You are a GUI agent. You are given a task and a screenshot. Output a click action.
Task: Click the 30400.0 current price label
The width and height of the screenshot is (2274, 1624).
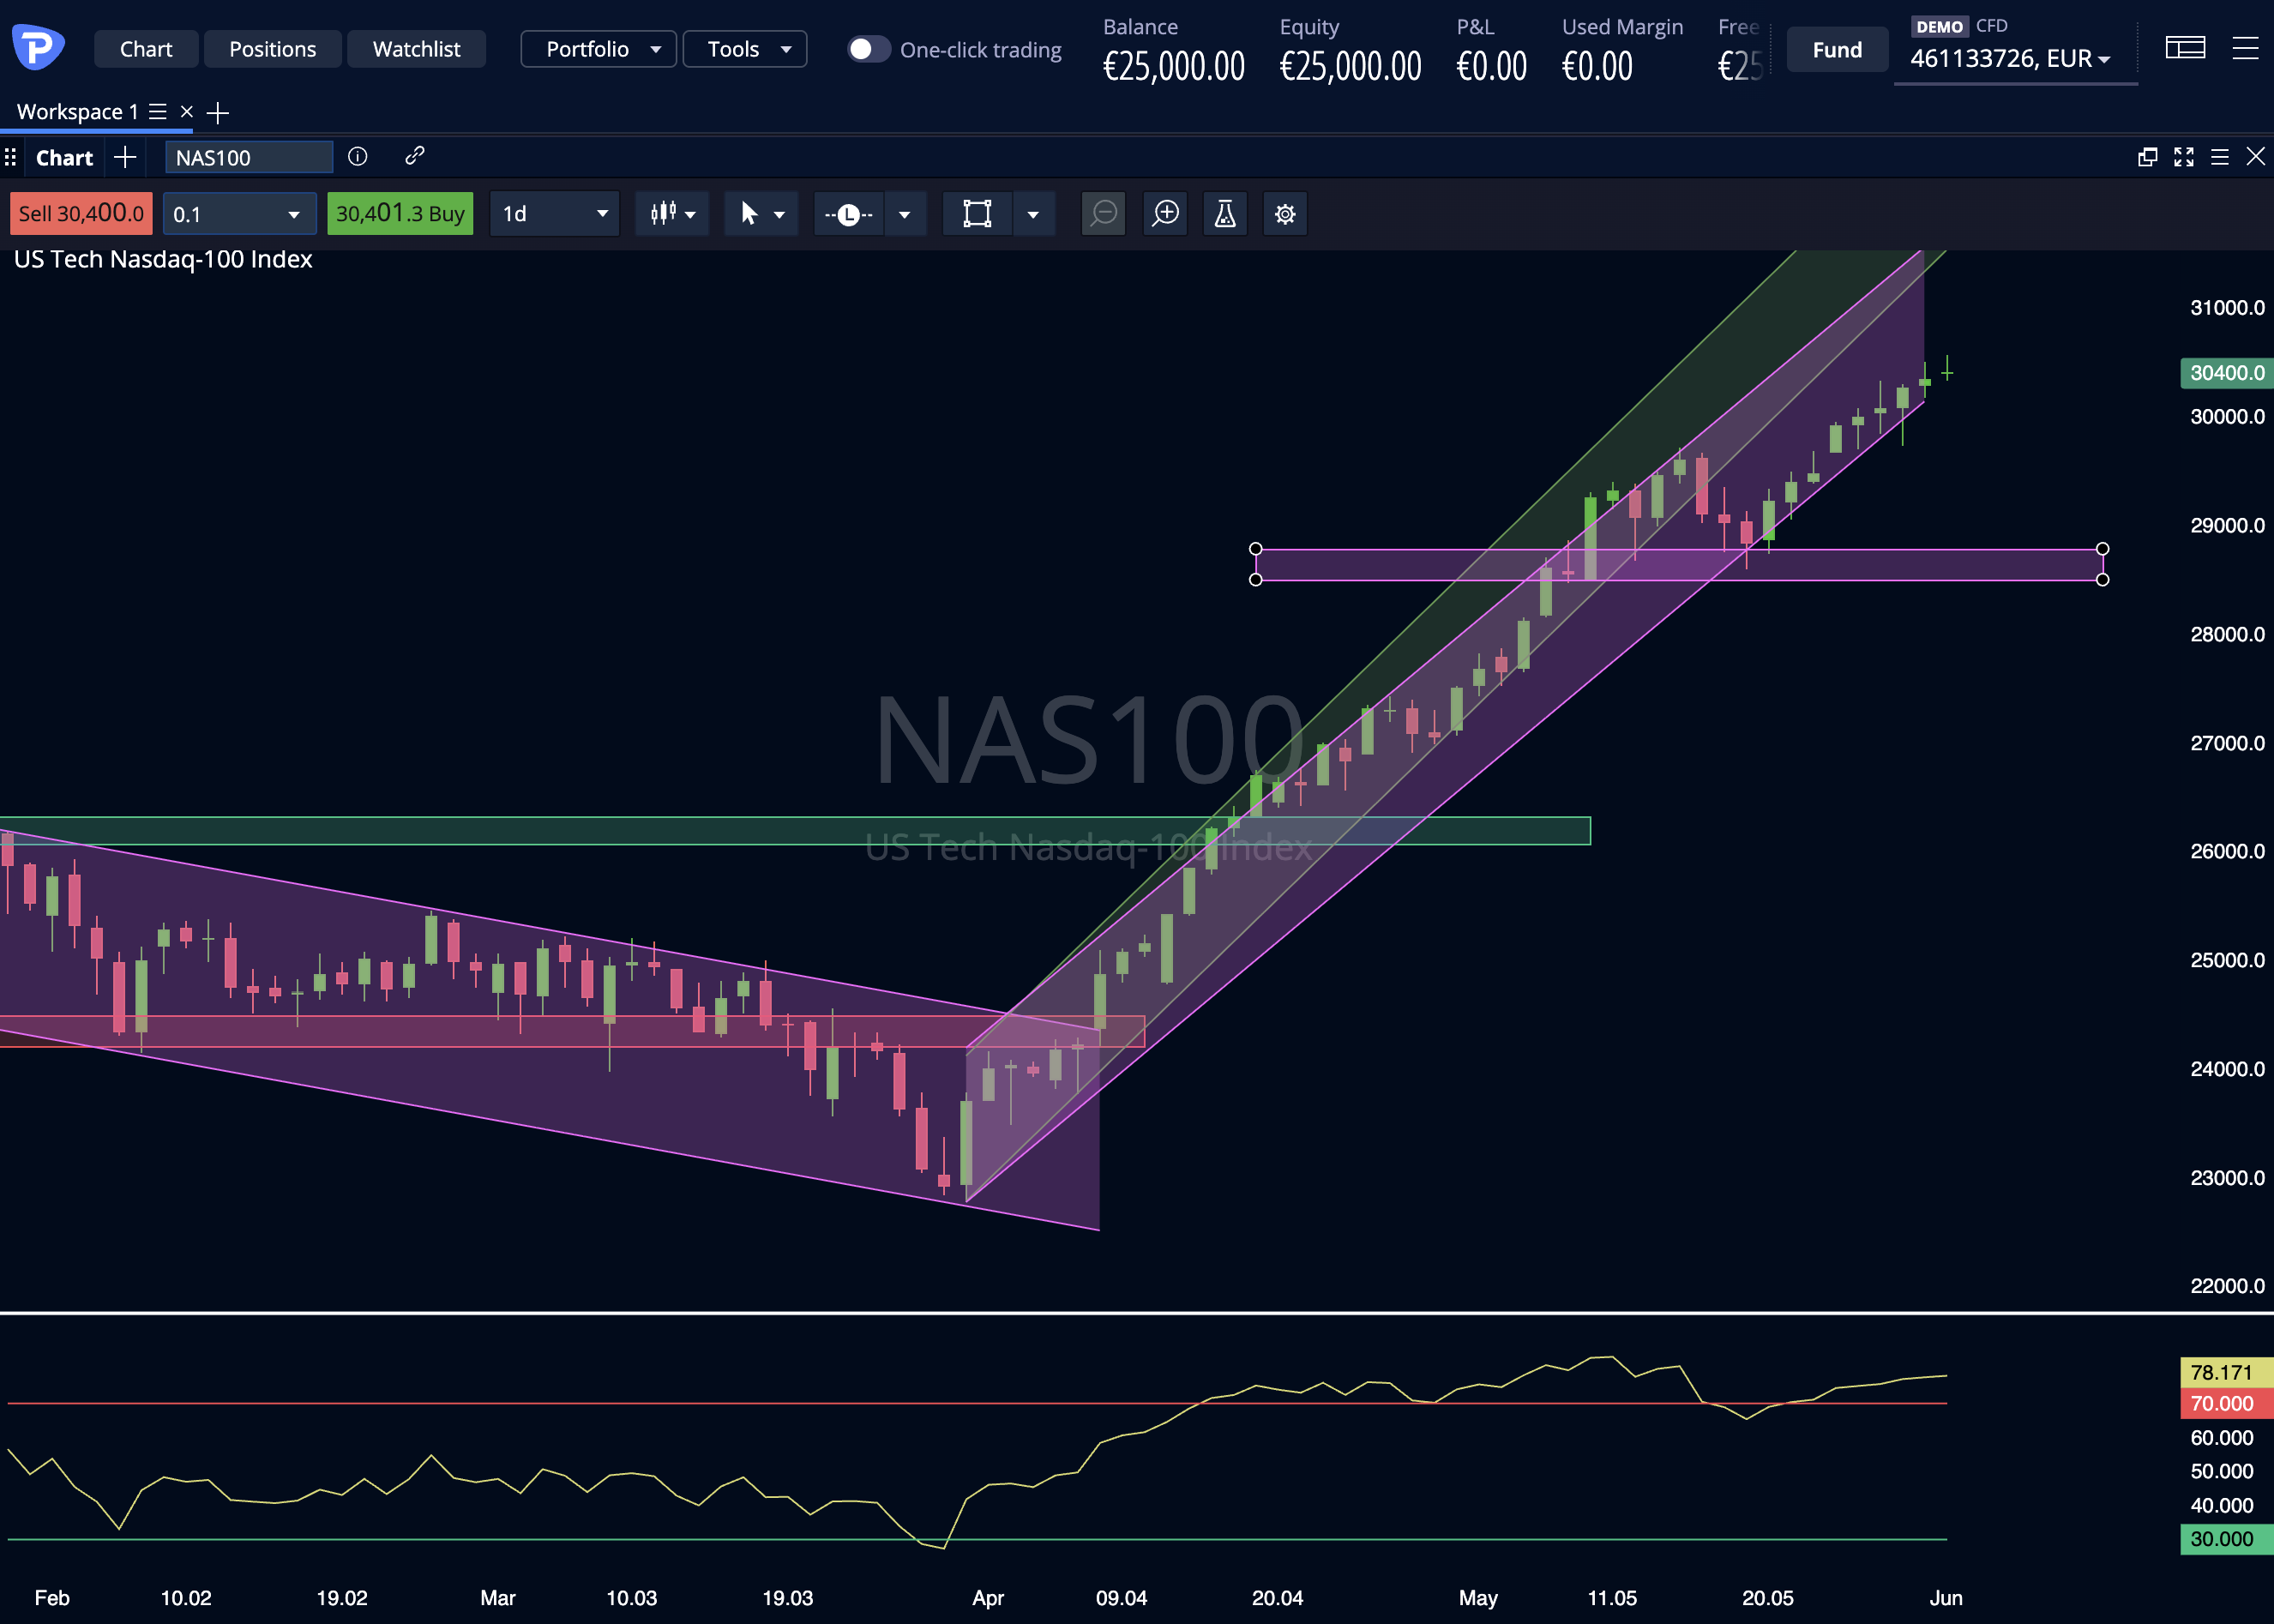pos(2226,373)
